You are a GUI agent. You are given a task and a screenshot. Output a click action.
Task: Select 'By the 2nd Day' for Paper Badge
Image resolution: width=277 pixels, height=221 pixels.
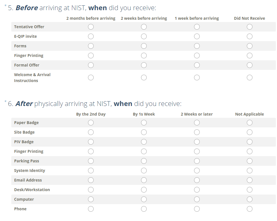click(91, 123)
